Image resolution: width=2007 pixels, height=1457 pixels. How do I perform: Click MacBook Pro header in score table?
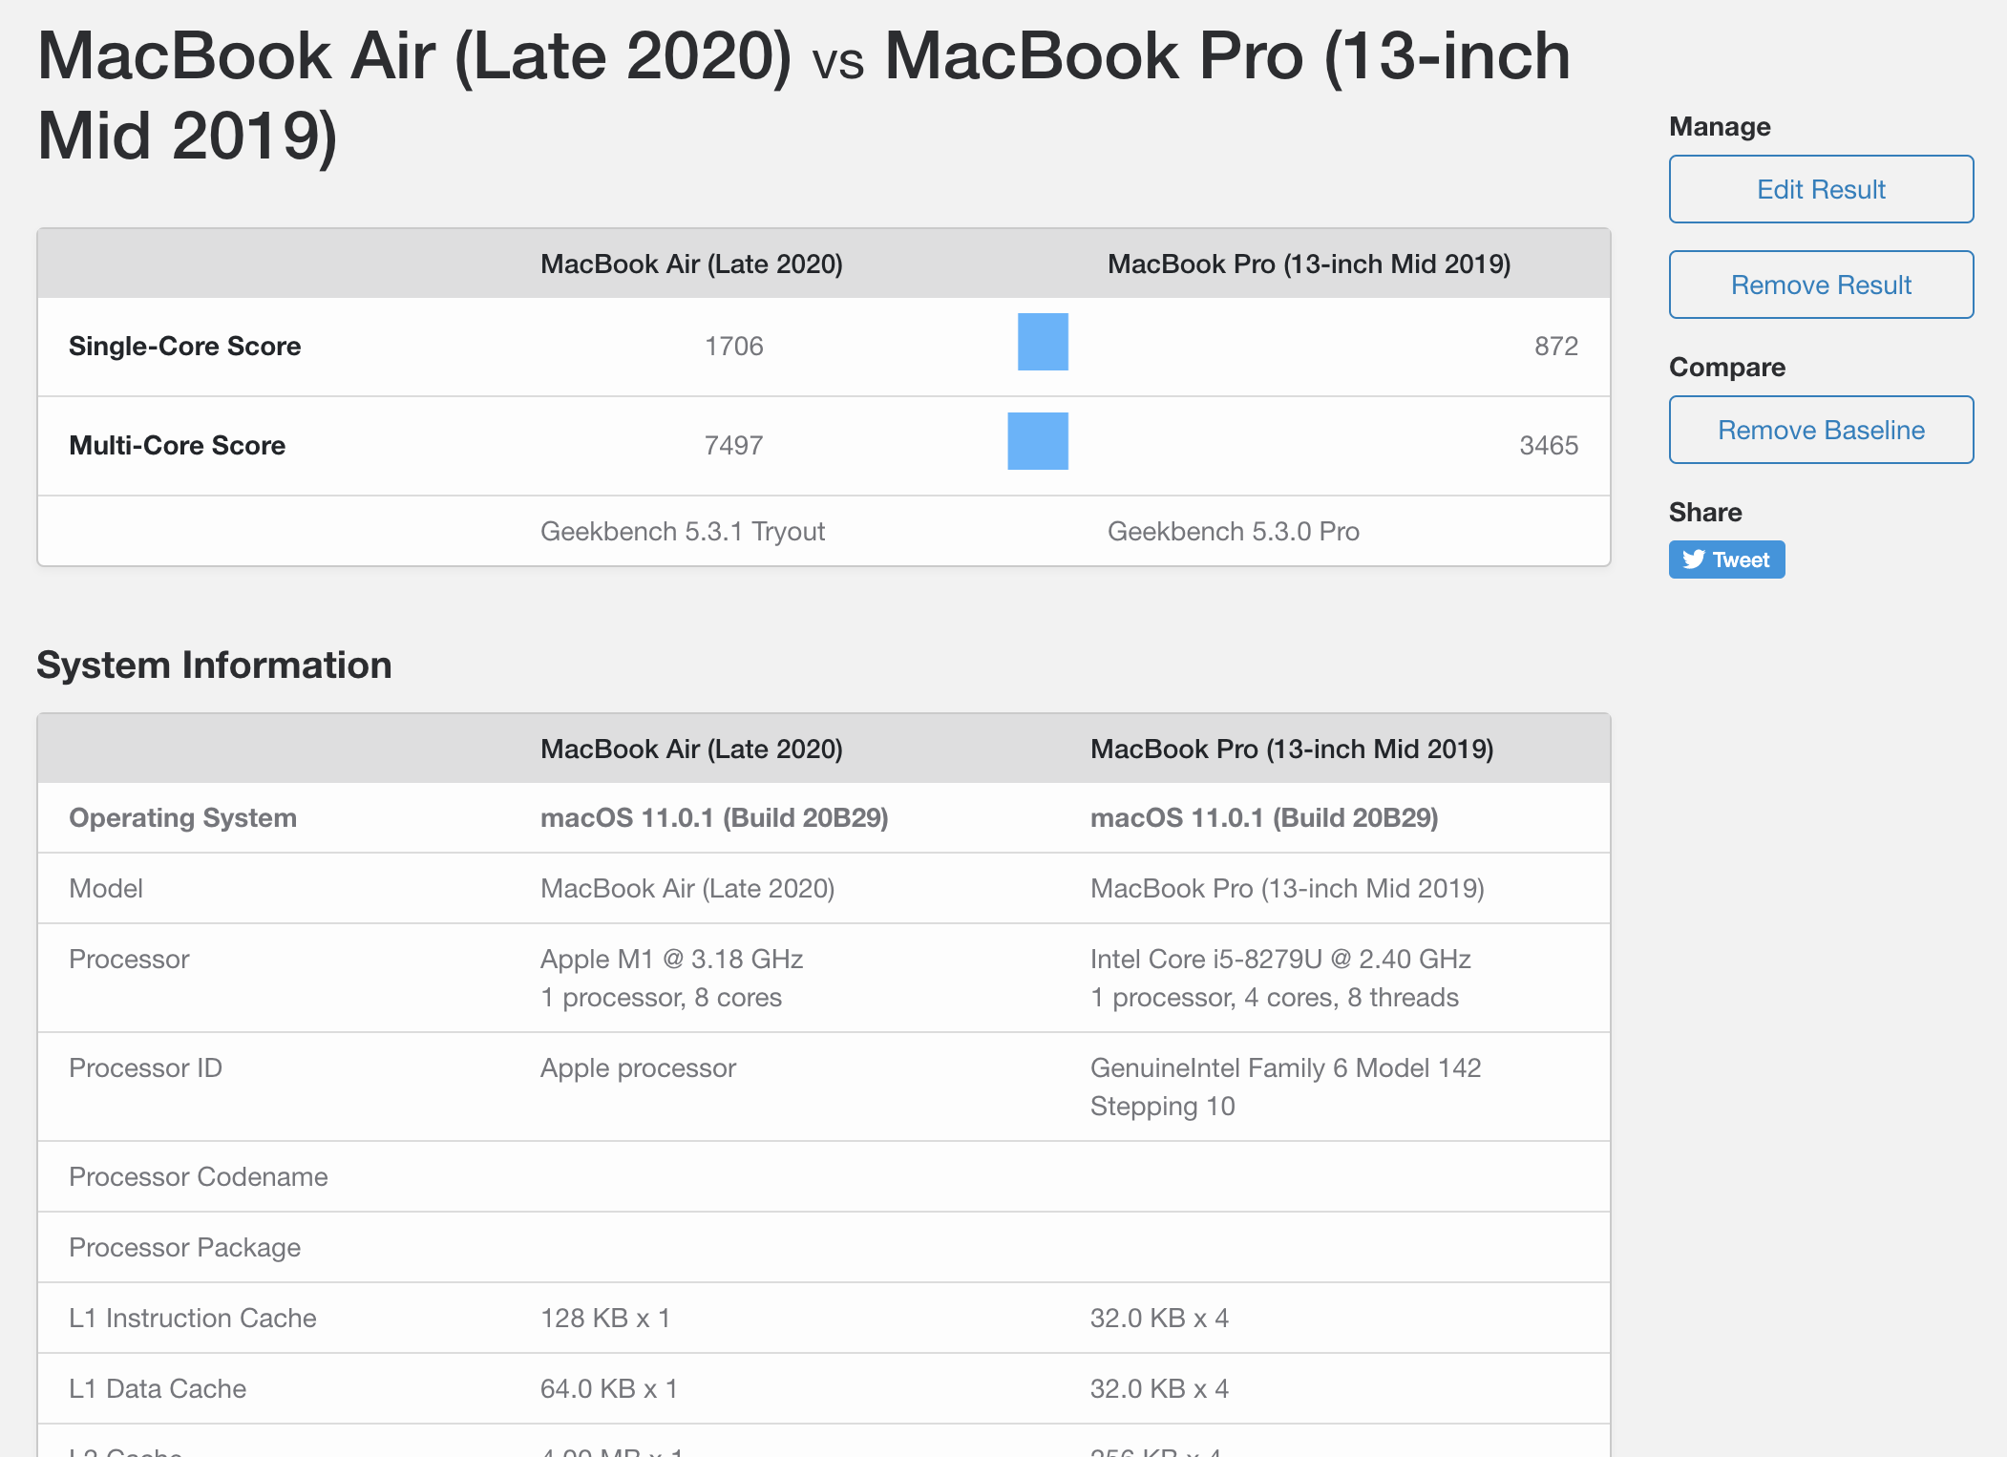coord(1309,264)
